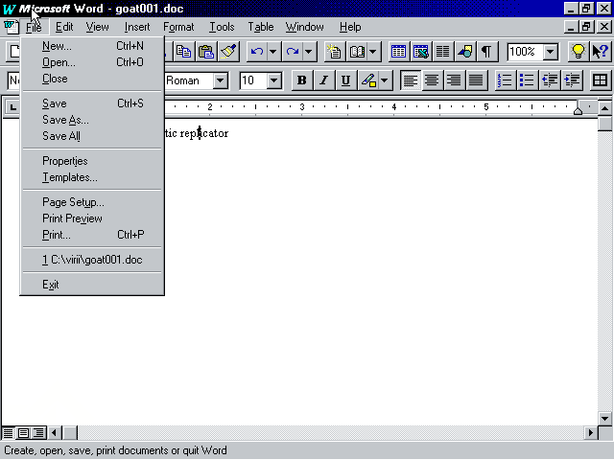Image resolution: width=614 pixels, height=460 pixels.
Task: Click the Numbered list icon
Action: tap(506, 80)
